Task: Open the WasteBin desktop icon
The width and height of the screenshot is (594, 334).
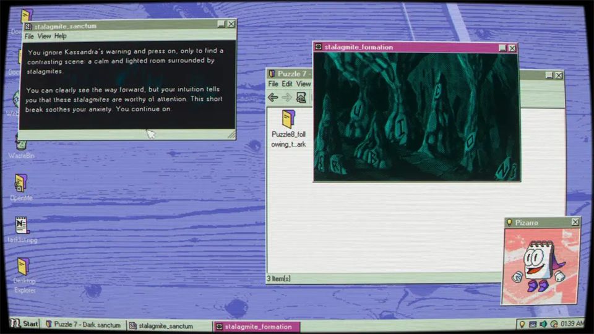Action: point(21,144)
